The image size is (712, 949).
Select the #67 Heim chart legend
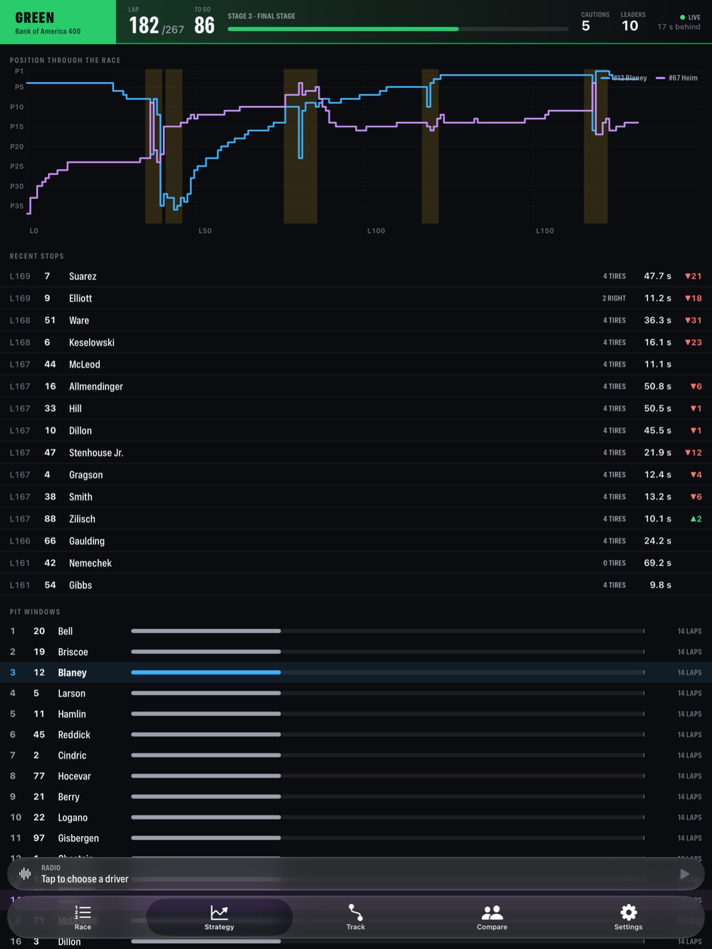(x=677, y=78)
